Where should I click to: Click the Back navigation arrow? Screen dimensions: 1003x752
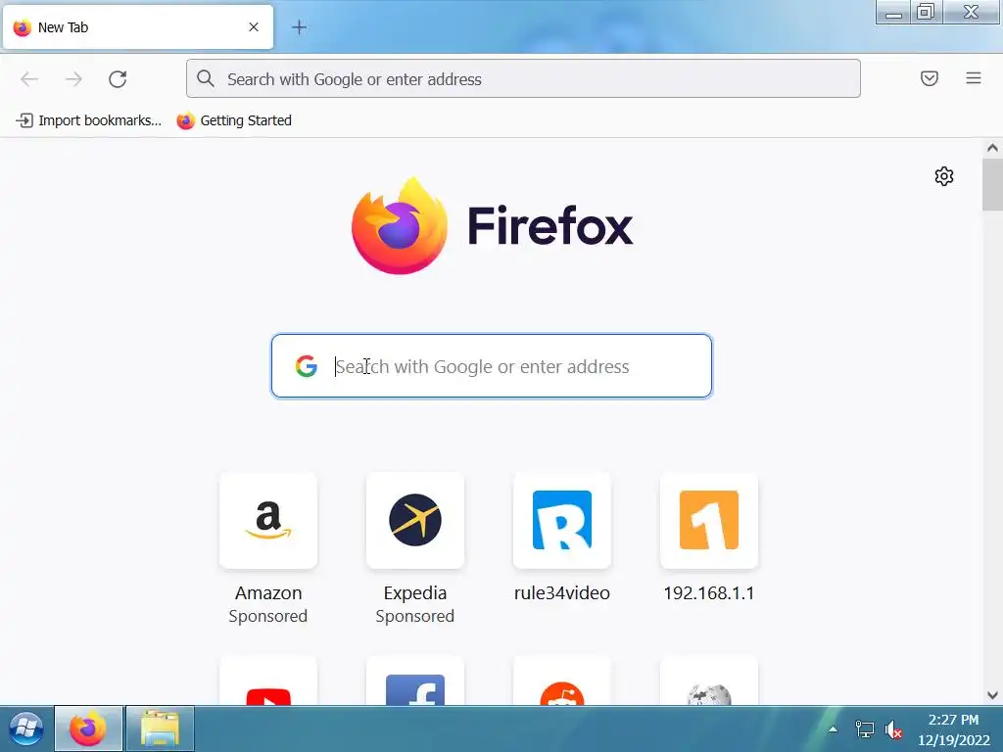pyautogui.click(x=29, y=78)
